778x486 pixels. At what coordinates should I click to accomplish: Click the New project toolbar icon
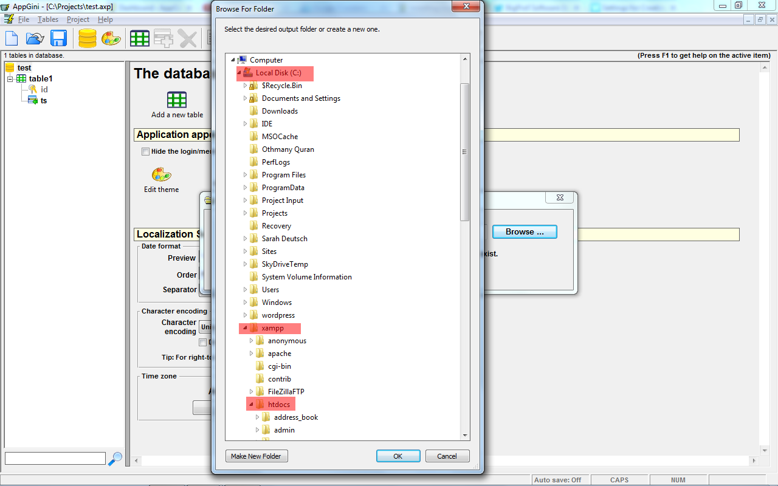click(x=12, y=39)
